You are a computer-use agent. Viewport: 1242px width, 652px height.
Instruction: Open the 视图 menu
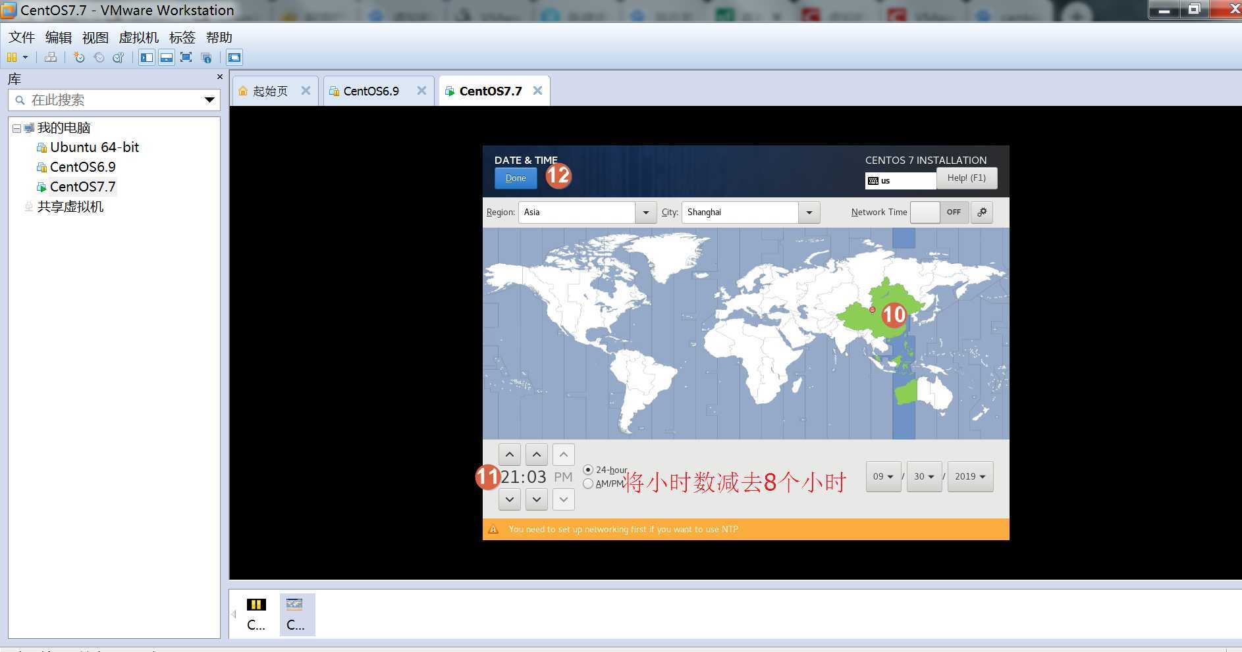(95, 38)
